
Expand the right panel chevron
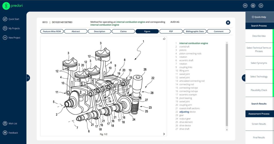tap(243, 78)
